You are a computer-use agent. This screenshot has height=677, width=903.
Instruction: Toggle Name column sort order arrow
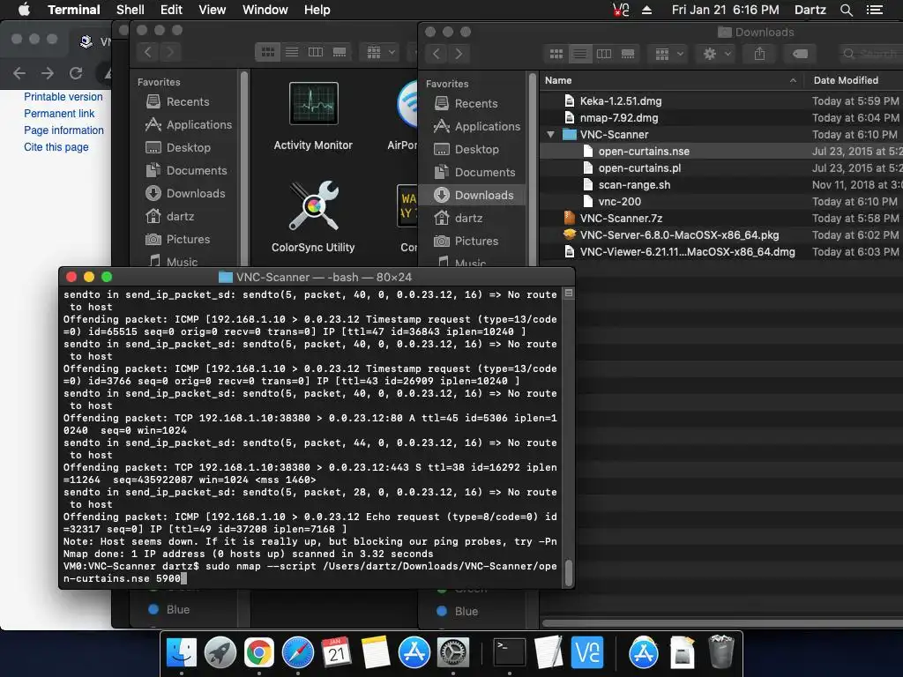793,80
